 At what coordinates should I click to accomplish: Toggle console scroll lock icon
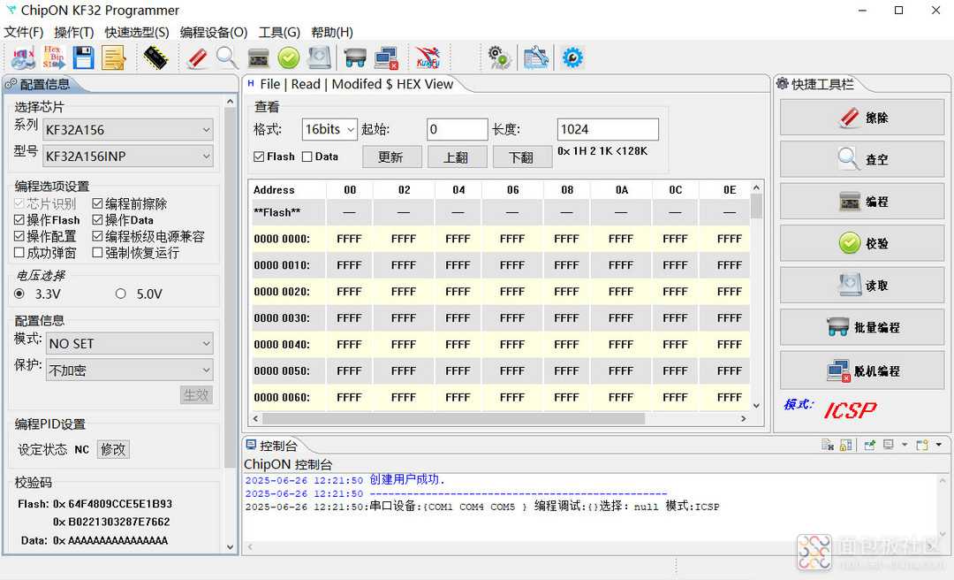pos(845,446)
